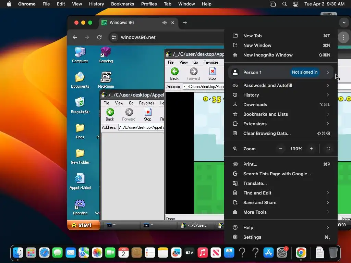The image size is (351, 263).
Task: Open the macOS Bookmarks menu
Action: [x=122, y=4]
